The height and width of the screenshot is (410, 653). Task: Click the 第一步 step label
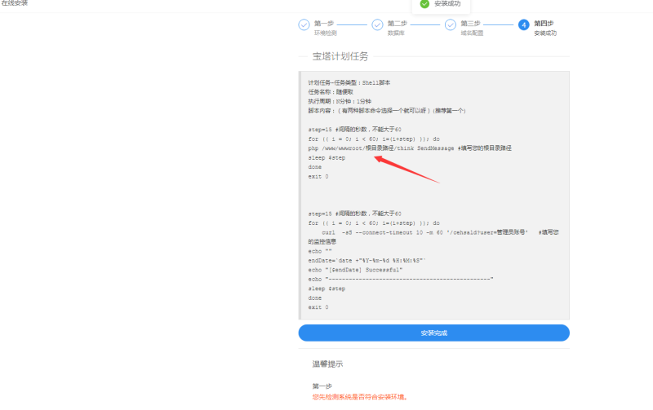coord(324,24)
